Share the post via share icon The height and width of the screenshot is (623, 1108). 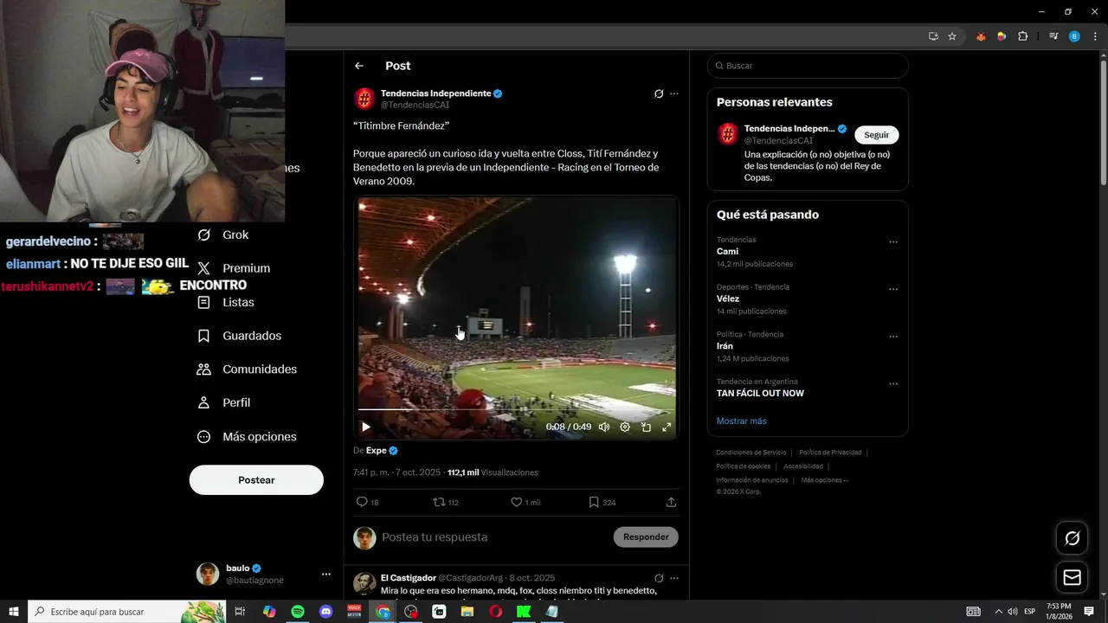(x=671, y=502)
